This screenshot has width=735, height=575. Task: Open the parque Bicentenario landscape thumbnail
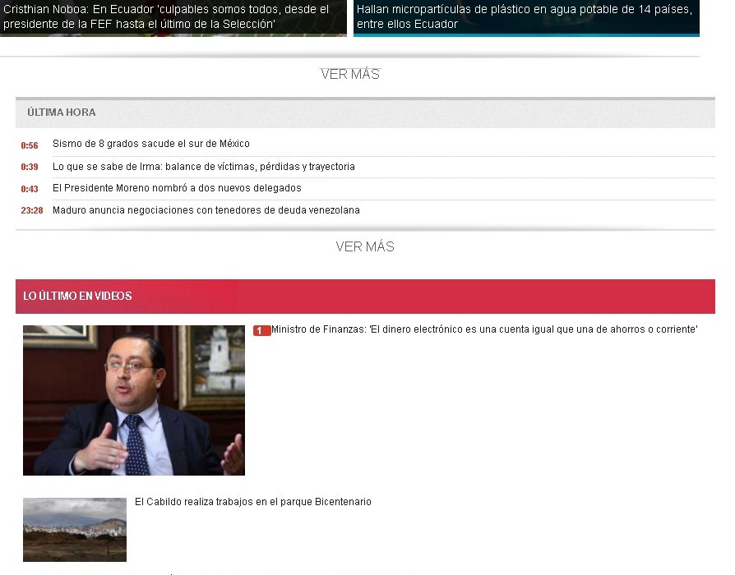[75, 529]
